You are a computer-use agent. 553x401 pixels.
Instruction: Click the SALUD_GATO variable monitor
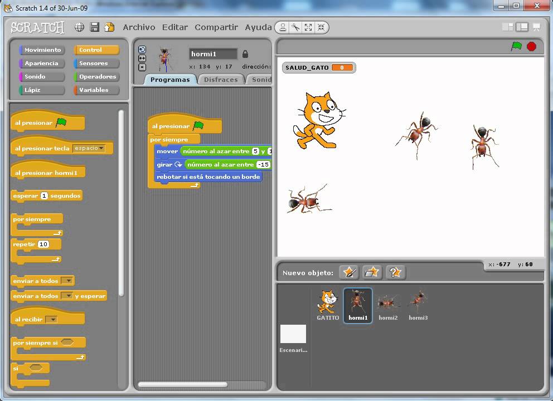[x=319, y=67]
